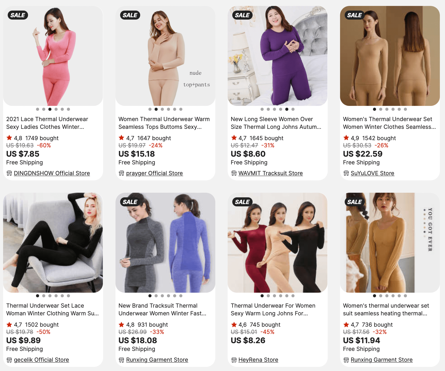
Task: Click store icon beside HeyRena Store
Action: (x=234, y=360)
